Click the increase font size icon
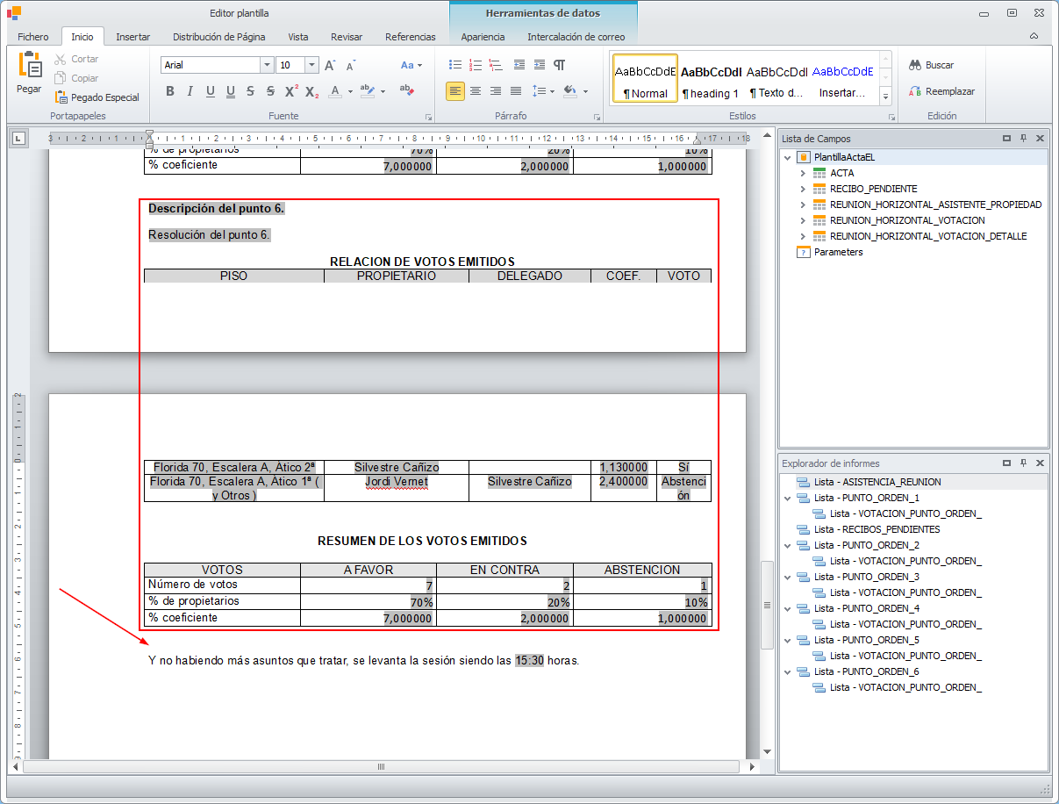The height and width of the screenshot is (804, 1059). [x=330, y=66]
